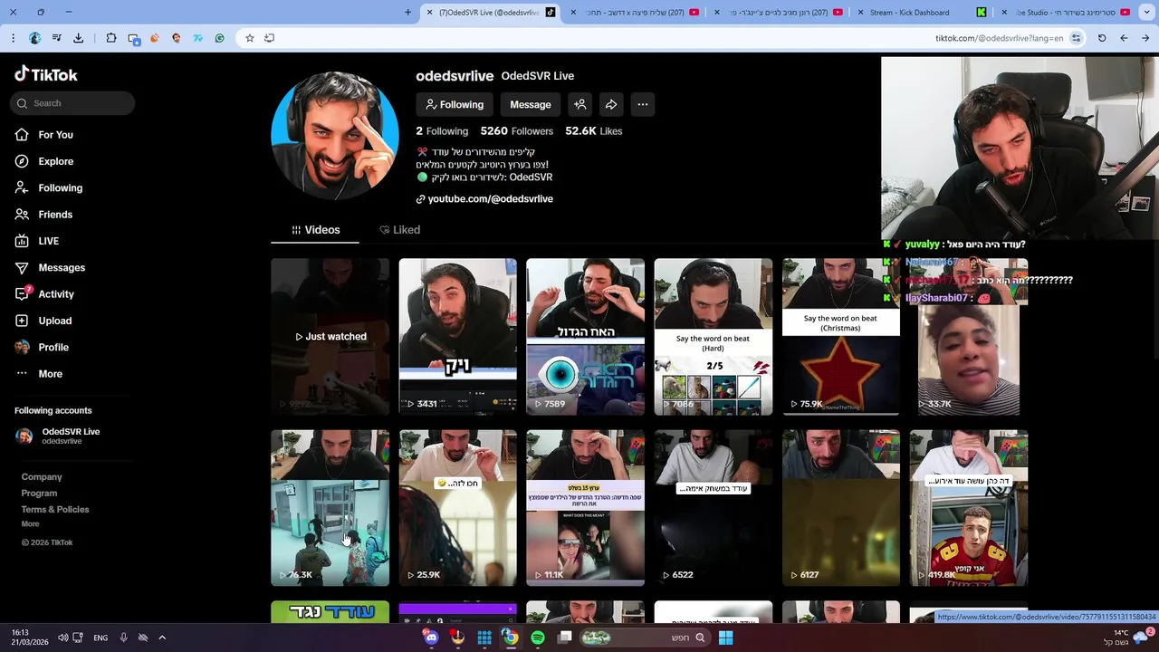This screenshot has width=1159, height=652.
Task: Select the Videos tab
Action: (x=315, y=230)
